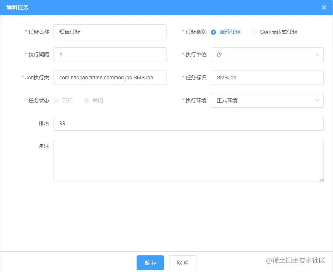Viewport: 333px width, 272px height.
Task: Open the 执行单位 dropdown showing 秒
Action: click(x=267, y=55)
